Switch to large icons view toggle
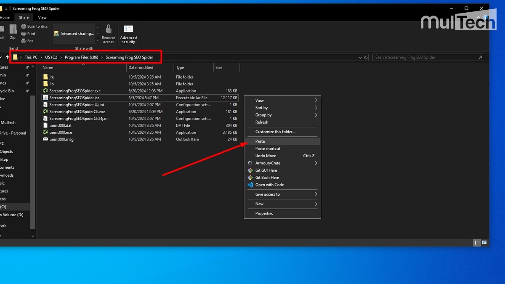The image size is (505, 284). (484, 242)
